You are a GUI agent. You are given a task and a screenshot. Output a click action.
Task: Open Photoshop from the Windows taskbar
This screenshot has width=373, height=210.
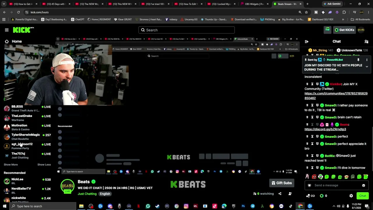click(243, 206)
